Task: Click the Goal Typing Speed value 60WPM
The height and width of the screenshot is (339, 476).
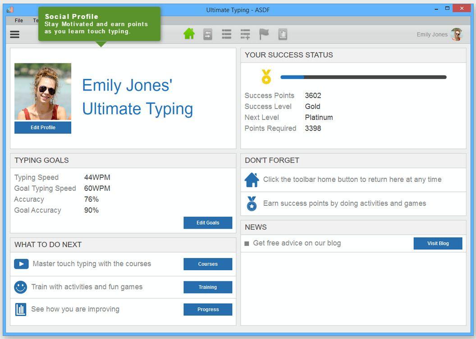Action: pos(97,188)
